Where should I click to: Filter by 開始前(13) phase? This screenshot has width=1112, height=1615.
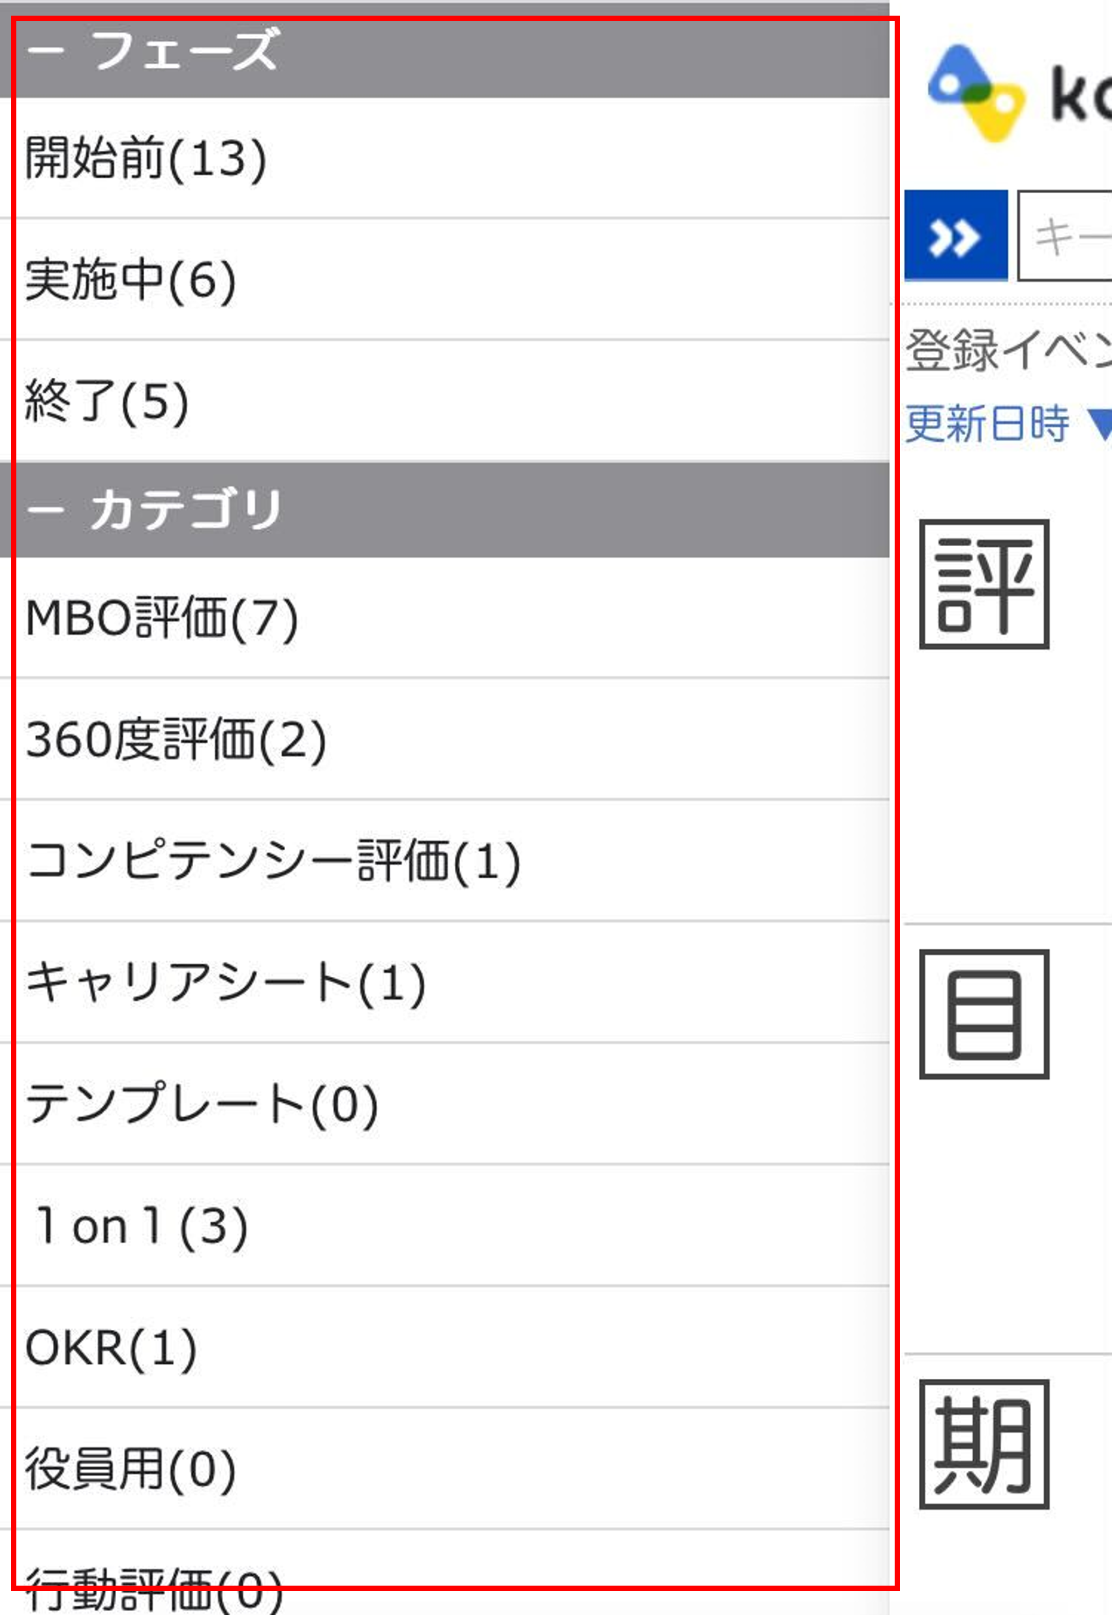click(x=444, y=159)
